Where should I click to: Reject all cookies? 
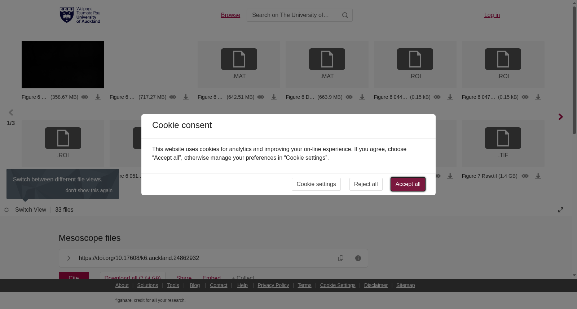click(x=366, y=184)
